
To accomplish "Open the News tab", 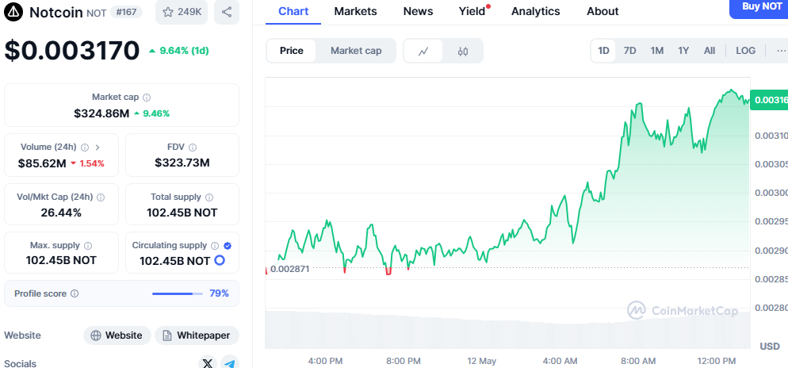I will tap(418, 11).
